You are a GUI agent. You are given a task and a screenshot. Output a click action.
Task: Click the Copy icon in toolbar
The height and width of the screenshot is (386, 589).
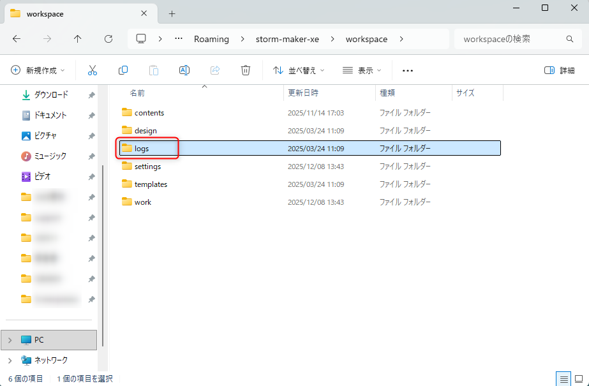[x=123, y=70]
